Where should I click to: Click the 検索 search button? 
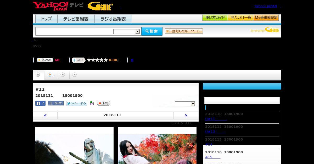pyautogui.click(x=152, y=31)
